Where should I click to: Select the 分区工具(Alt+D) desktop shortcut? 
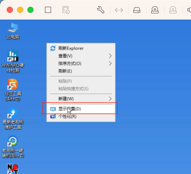(13, 90)
